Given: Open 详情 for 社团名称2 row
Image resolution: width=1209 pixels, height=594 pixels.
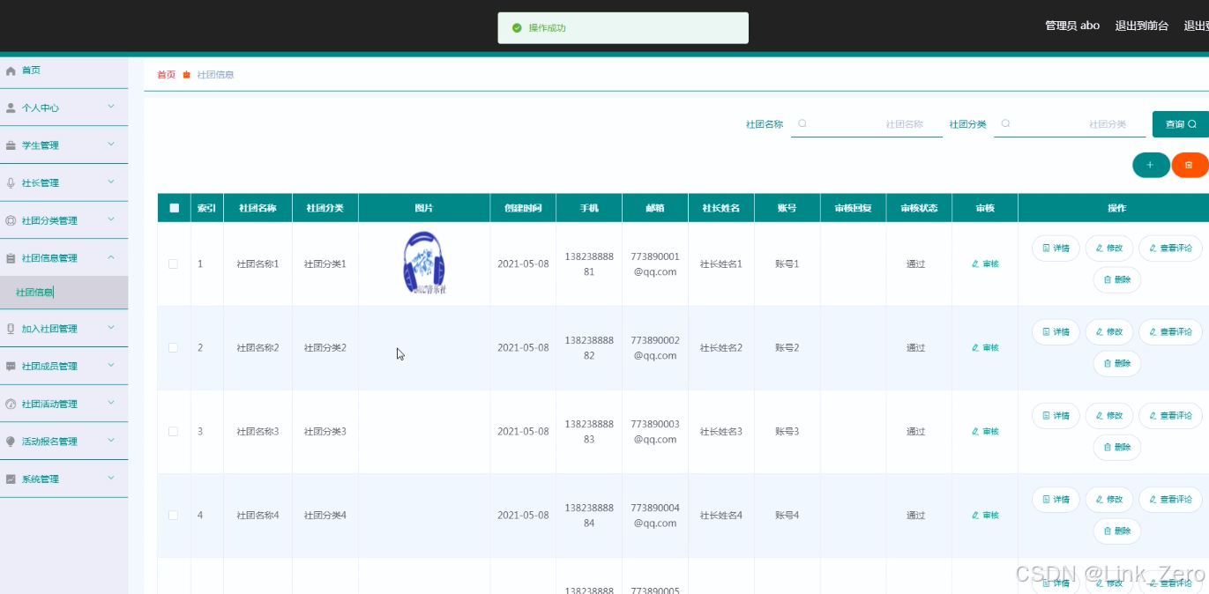Looking at the screenshot, I should (1056, 332).
